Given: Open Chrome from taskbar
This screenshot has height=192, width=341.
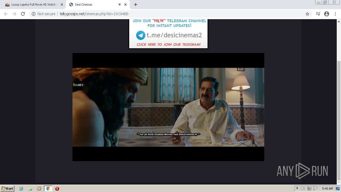Looking at the screenshot, I should [48, 189].
